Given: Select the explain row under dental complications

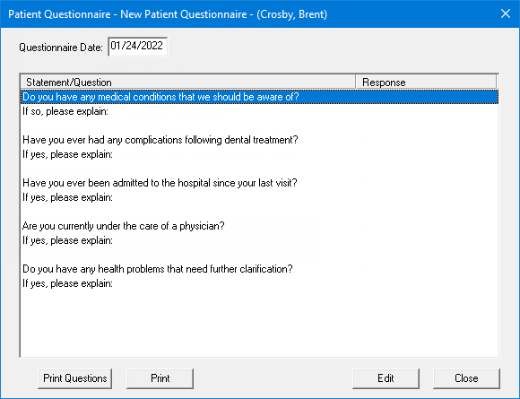Looking at the screenshot, I should (x=259, y=154).
